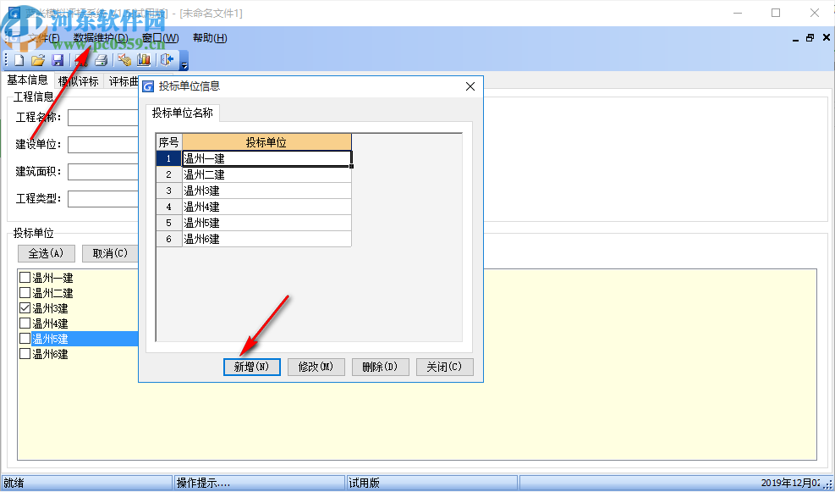Enable the 温州6建 checkbox
The image size is (835, 492).
[x=23, y=354]
